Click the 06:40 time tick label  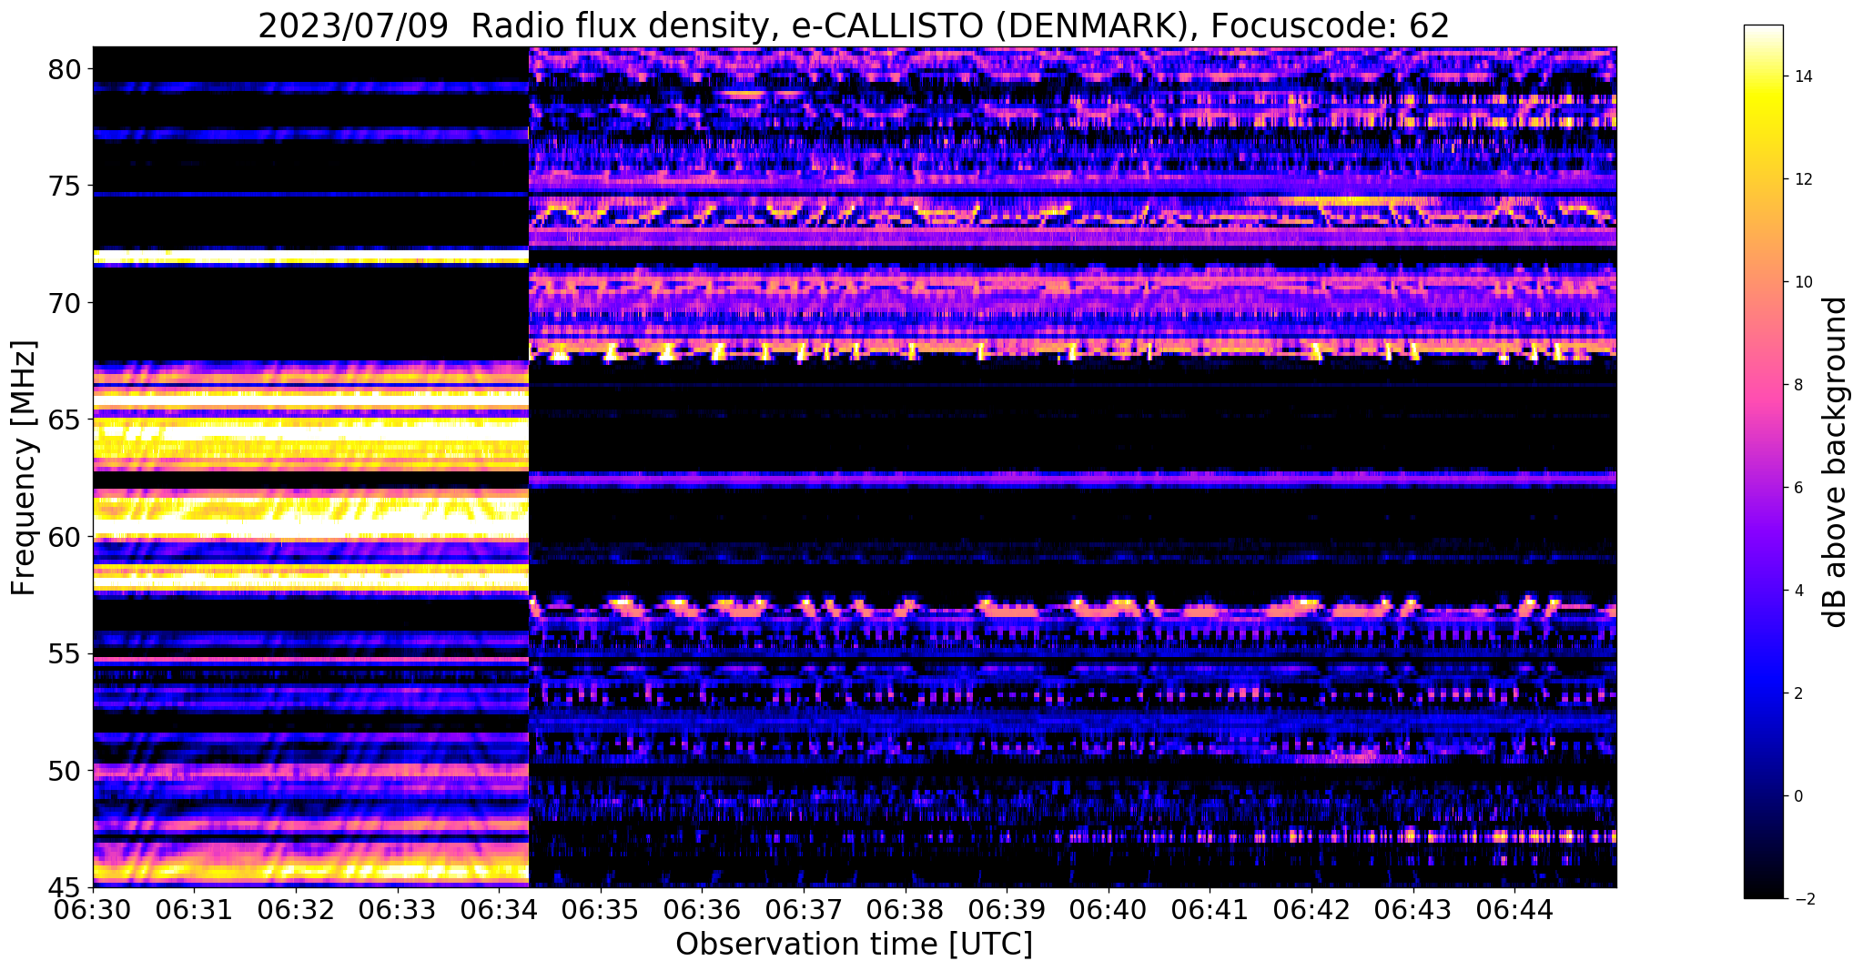(x=1109, y=908)
